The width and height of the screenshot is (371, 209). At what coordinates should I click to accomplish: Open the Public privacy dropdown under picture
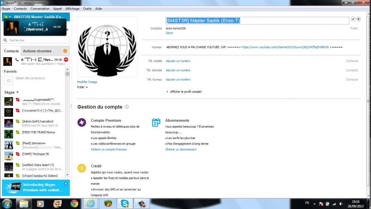tap(82, 87)
